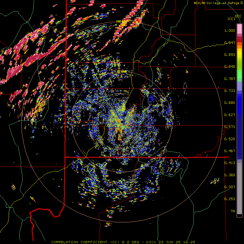Click the 1.000 value on the scale
This screenshot has width=244, height=244.
coord(230,30)
